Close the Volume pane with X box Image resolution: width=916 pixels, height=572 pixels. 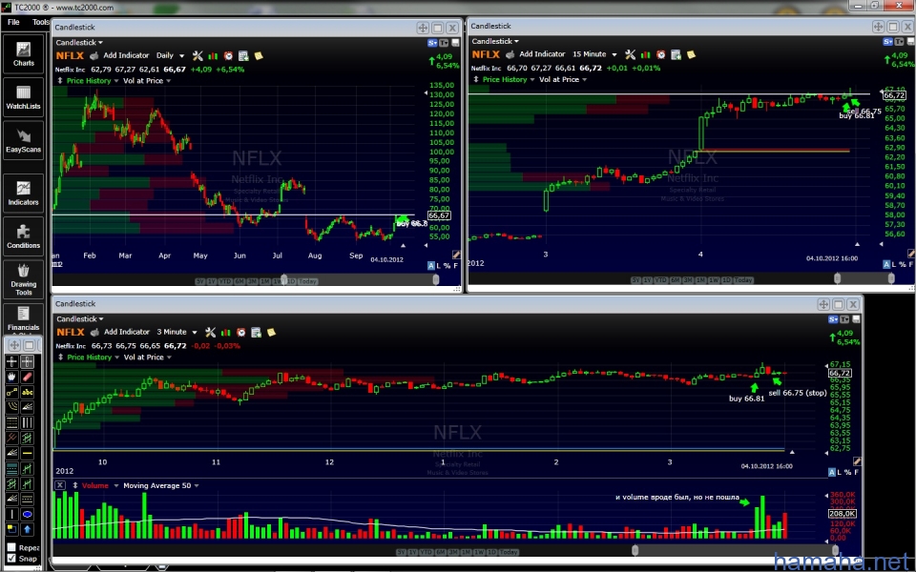60,485
